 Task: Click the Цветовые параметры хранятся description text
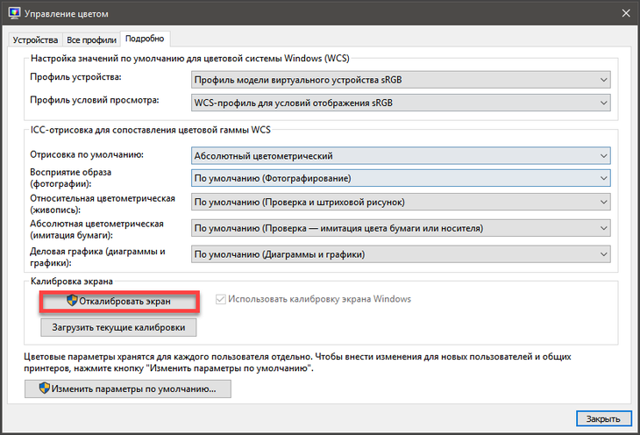pyautogui.click(x=297, y=362)
